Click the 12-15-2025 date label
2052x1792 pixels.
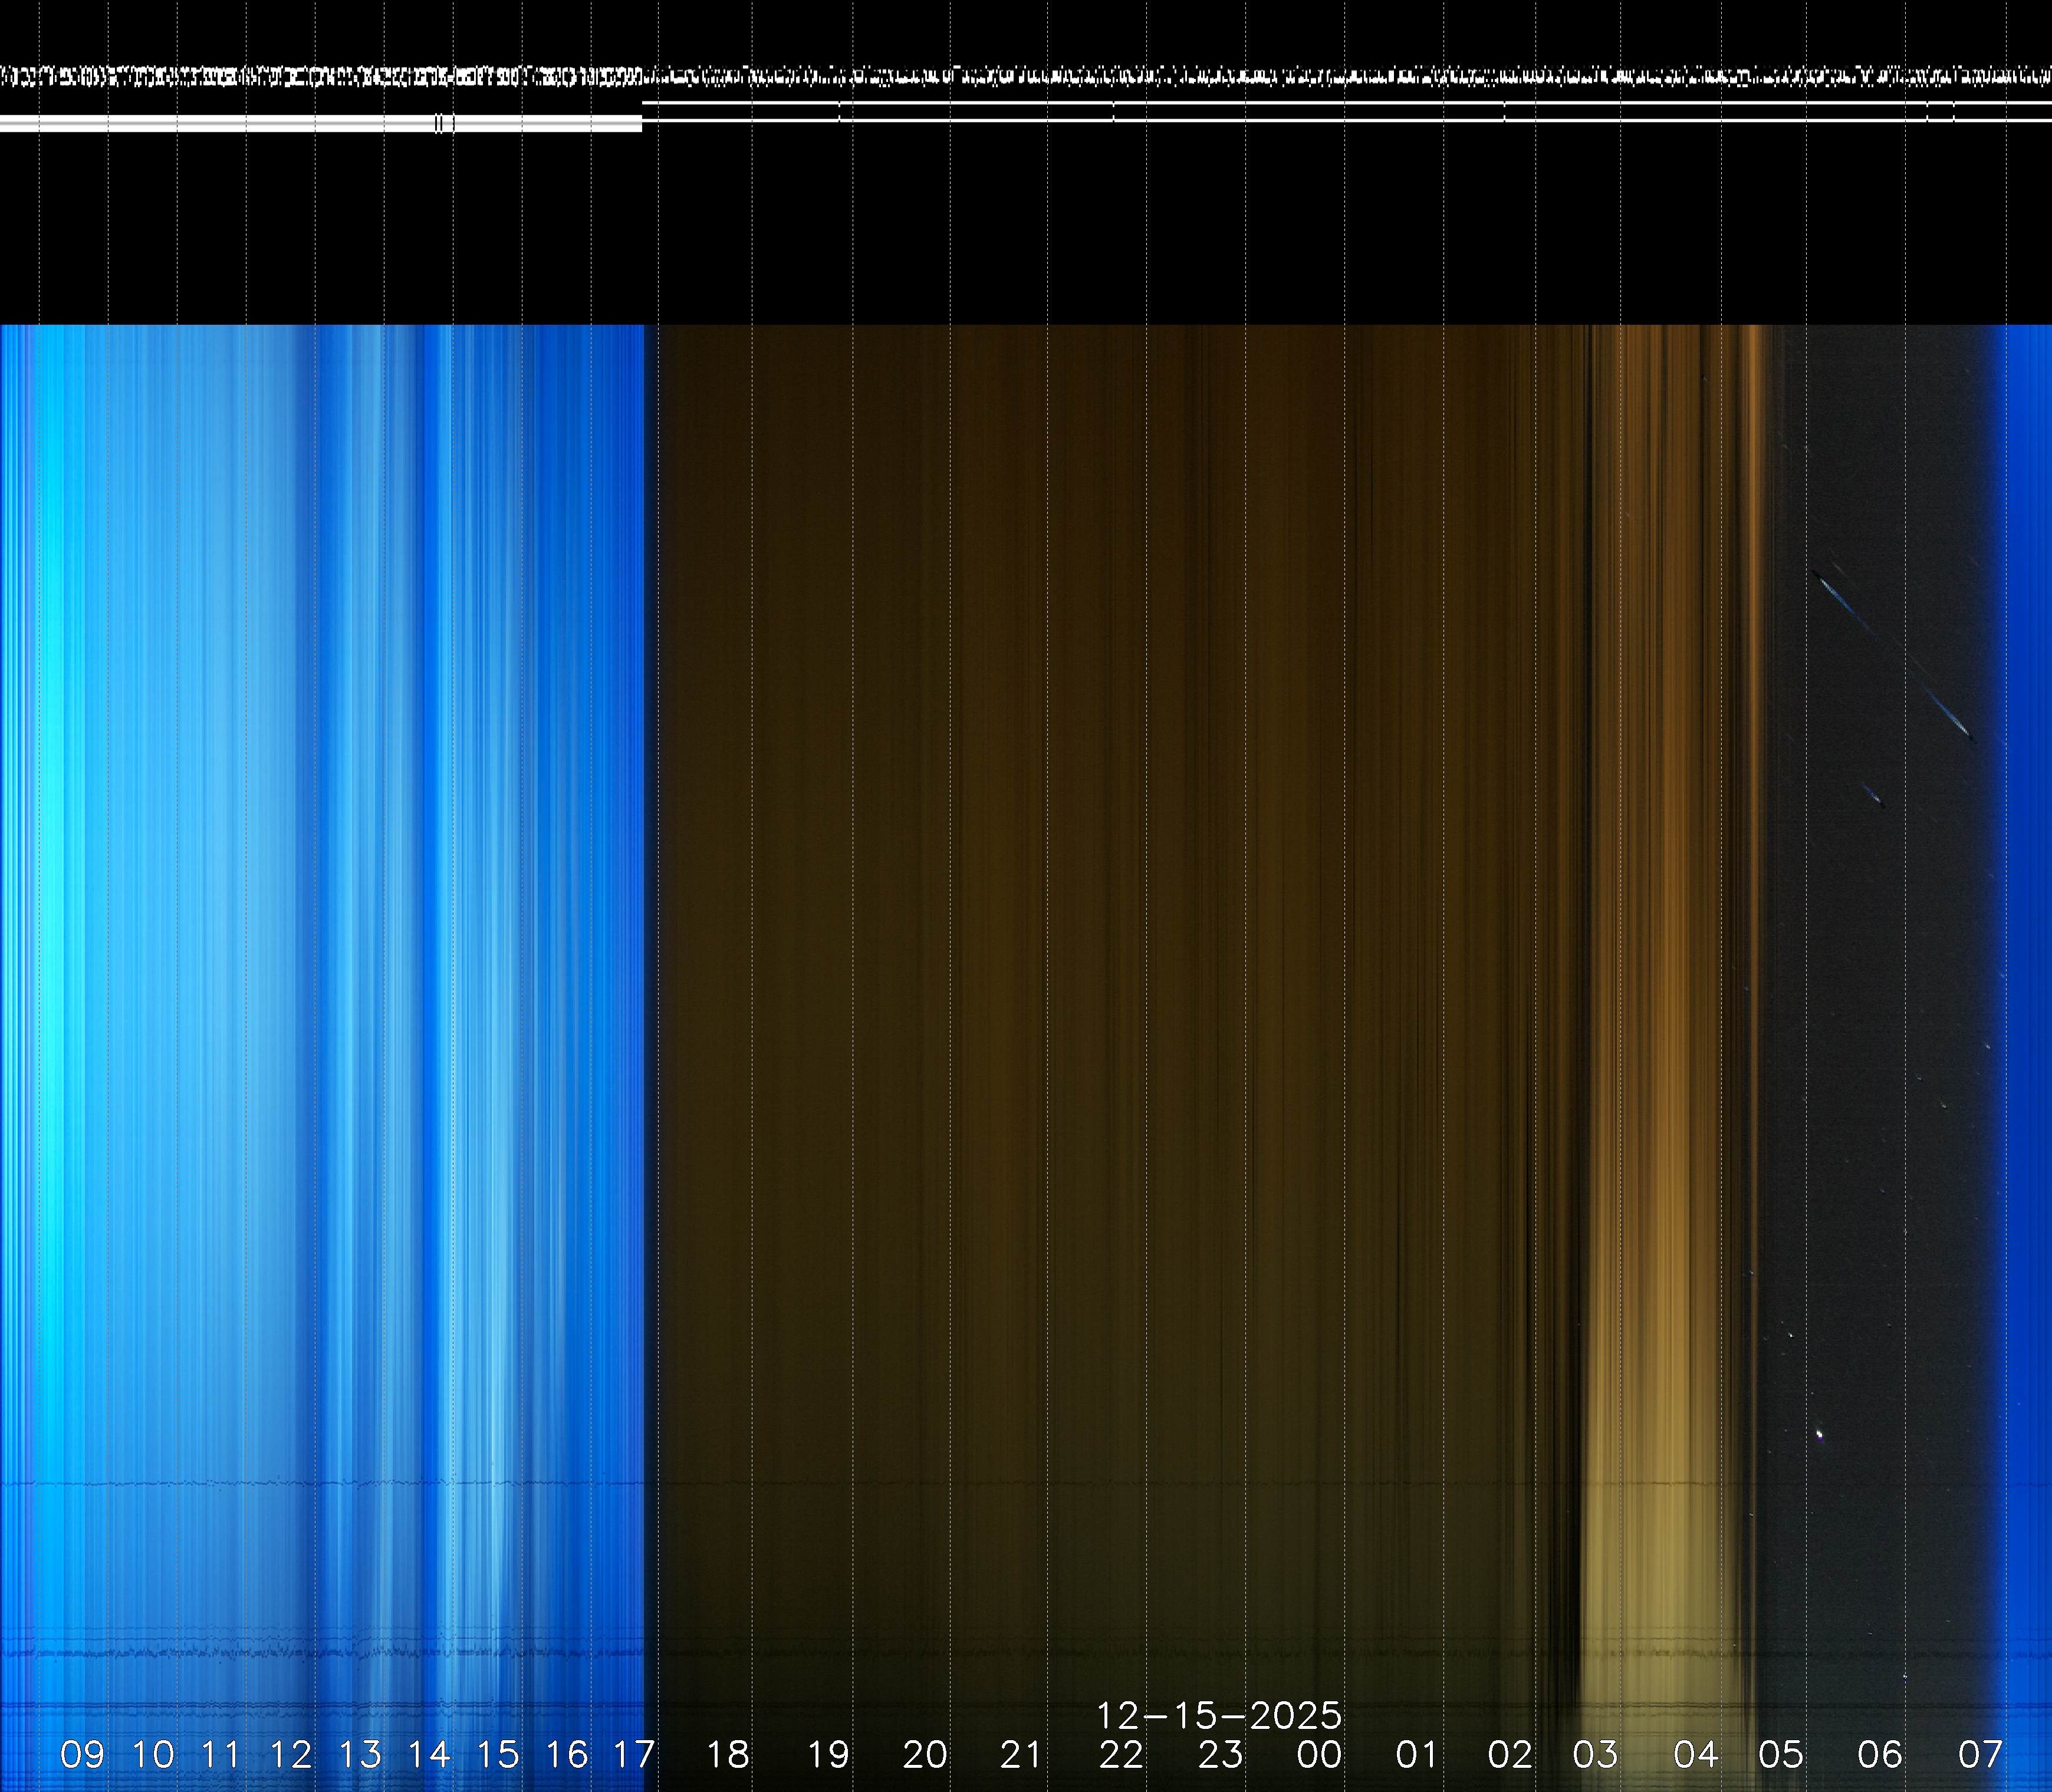point(1219,1716)
